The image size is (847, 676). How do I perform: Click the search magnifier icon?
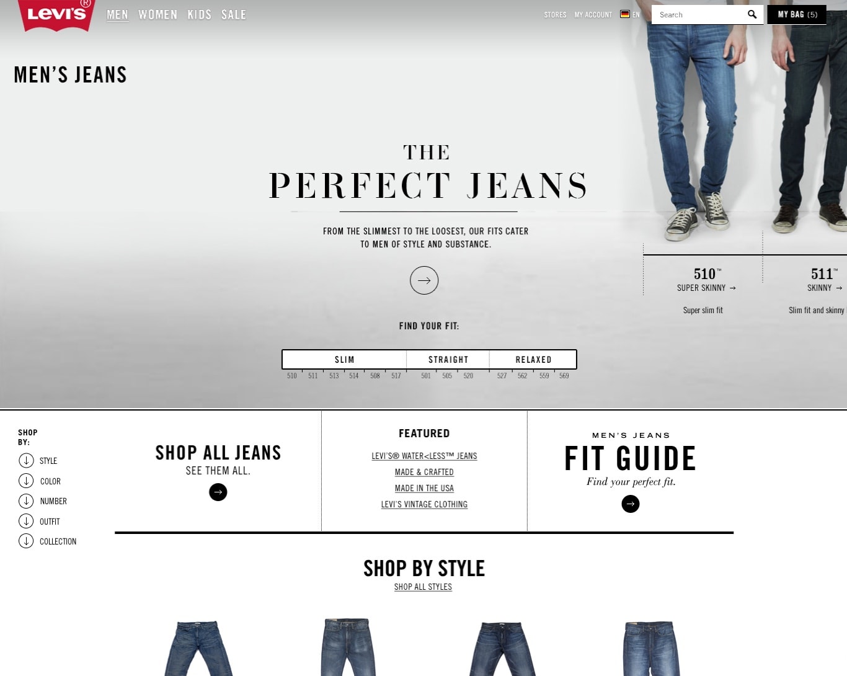pos(752,14)
